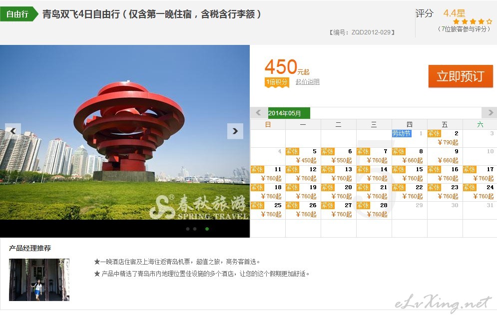
Task: Click the star rating icons
Action: click(x=473, y=21)
